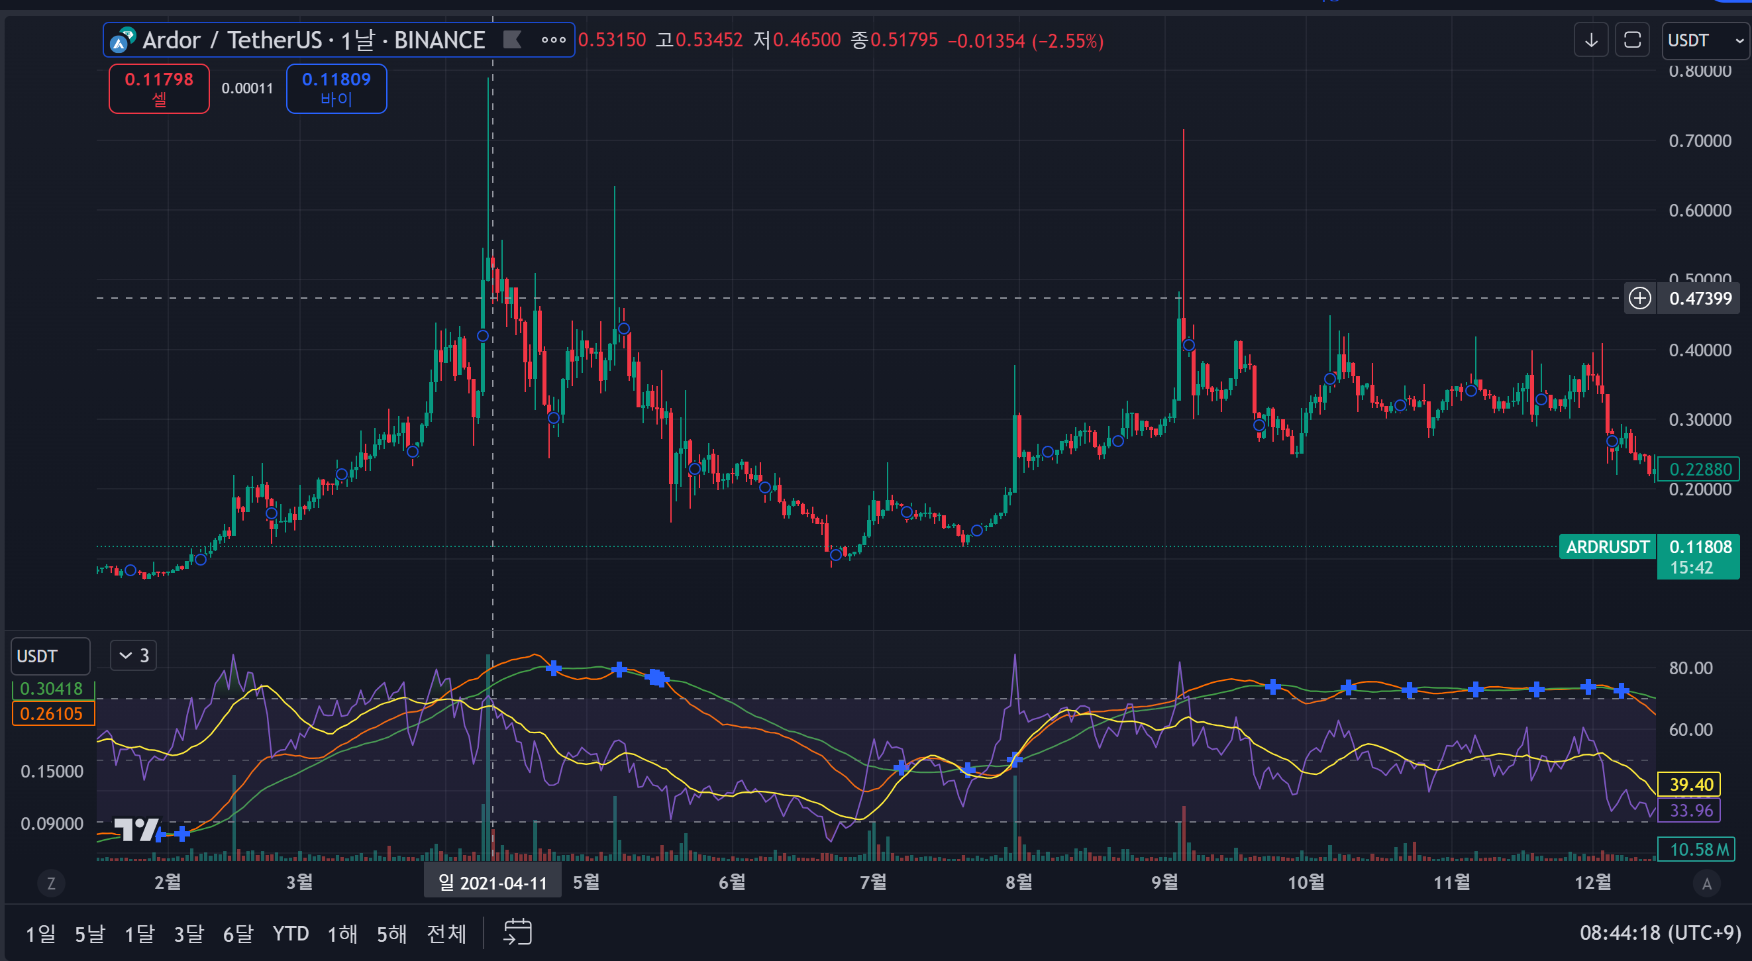Open the USDT selector on indicator pane

[x=50, y=656]
